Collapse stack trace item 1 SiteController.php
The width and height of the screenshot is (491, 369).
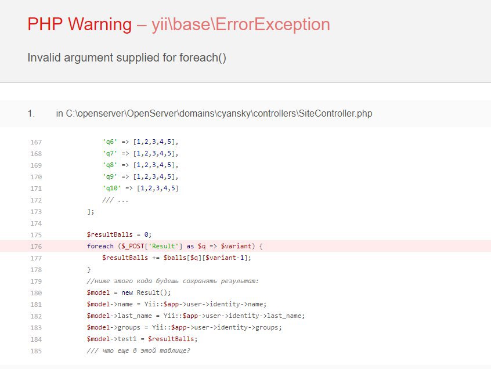(214, 114)
